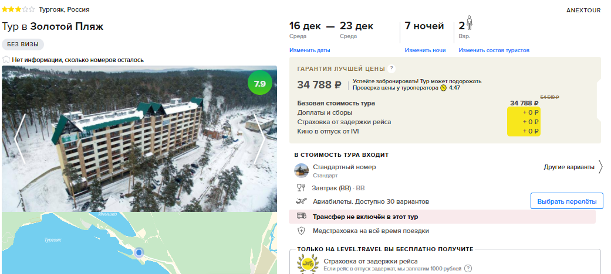This screenshot has width=611, height=274.
Task: Click the snowy hotel building photo
Action: (140, 139)
